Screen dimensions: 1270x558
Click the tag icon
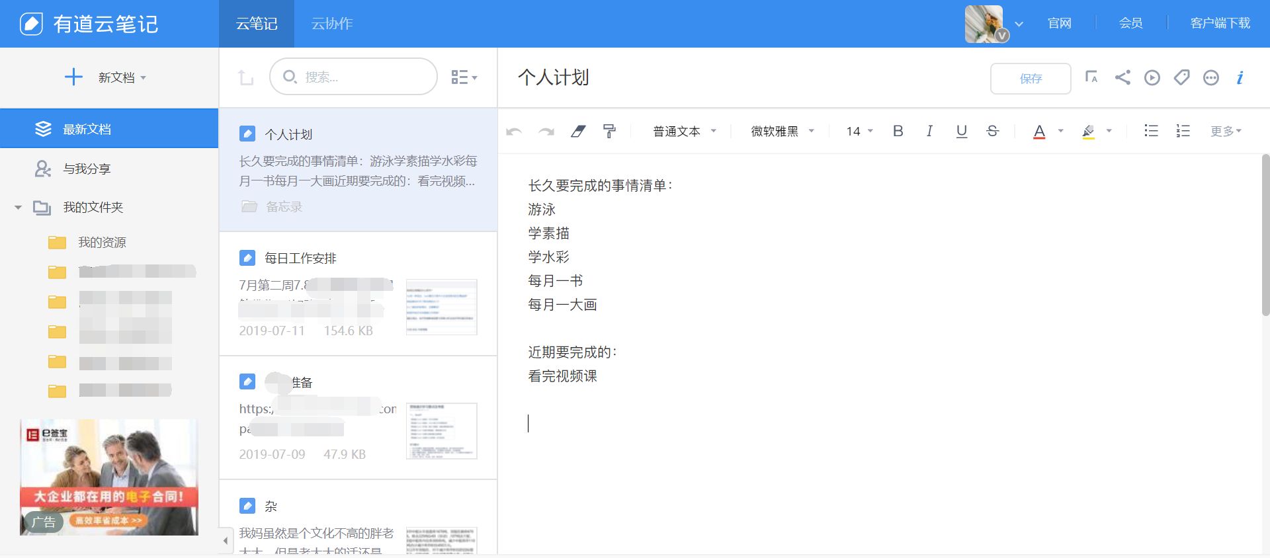[1181, 77]
